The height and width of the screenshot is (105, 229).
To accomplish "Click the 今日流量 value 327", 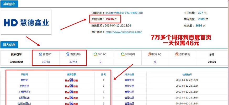I will 200,13.
